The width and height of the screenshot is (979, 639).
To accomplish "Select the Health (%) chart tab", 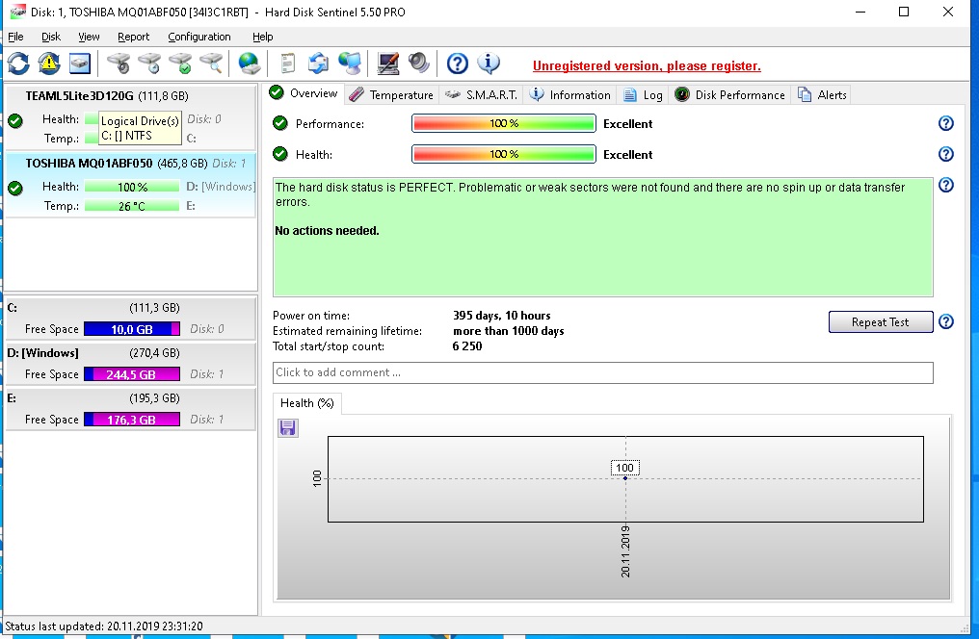I will [x=307, y=402].
